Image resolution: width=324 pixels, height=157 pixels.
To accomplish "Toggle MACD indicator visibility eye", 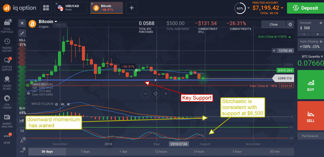I will tap(63, 104).
